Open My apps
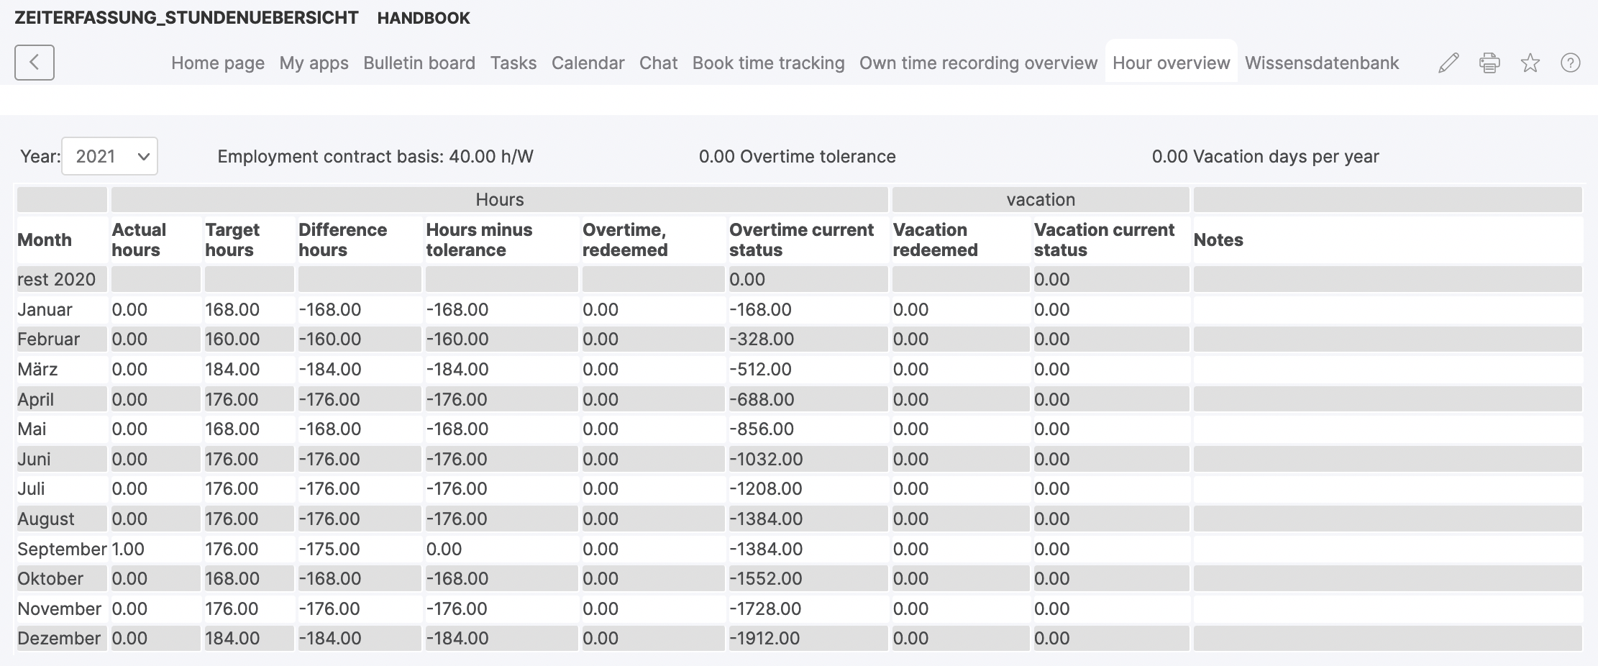The image size is (1598, 666). [x=314, y=63]
